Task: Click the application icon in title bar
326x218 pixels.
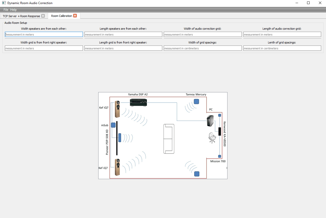Action: [x=4, y=3]
